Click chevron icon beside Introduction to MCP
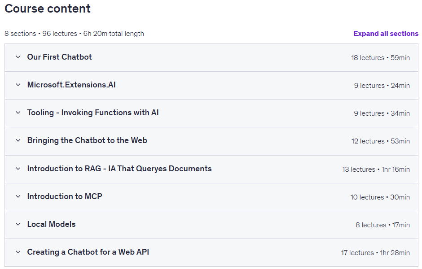Viewport: 422px width, 269px height. pos(18,196)
